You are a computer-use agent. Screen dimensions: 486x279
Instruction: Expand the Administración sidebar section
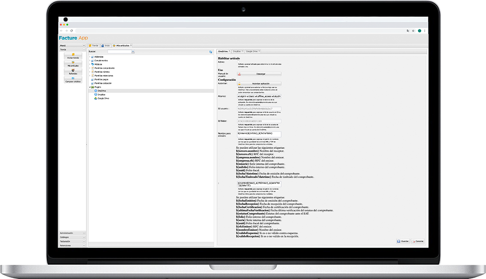84,233
